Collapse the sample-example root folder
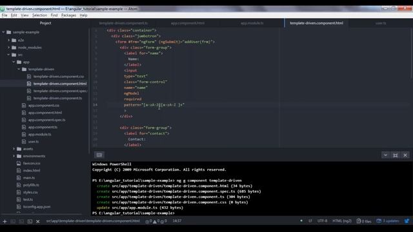413x232 pixels. click(3, 32)
